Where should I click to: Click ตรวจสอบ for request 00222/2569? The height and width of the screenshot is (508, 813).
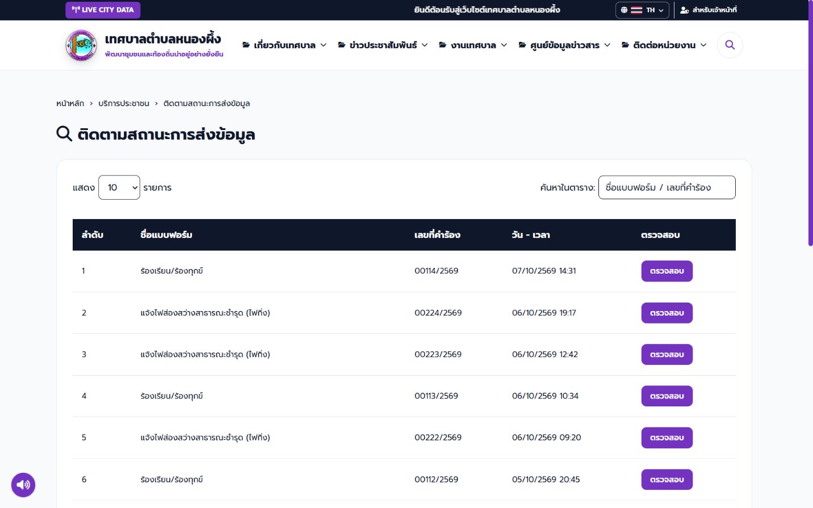tap(667, 438)
